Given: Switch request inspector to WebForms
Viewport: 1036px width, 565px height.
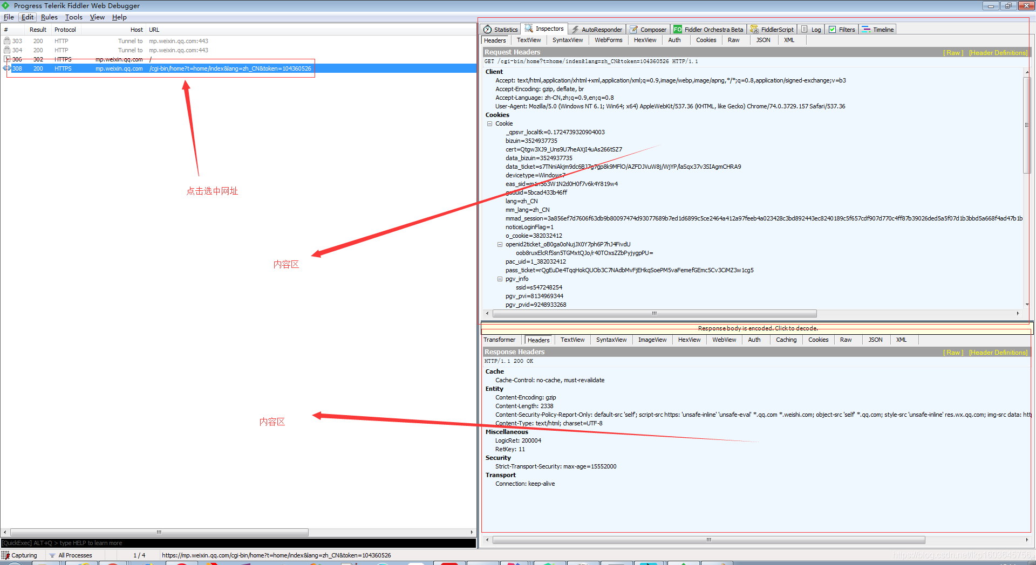Looking at the screenshot, I should tap(609, 40).
